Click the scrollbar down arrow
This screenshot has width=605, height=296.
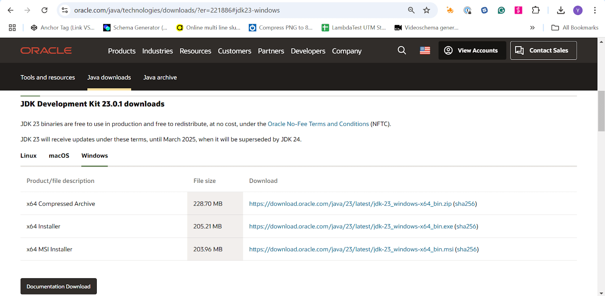coord(601,293)
